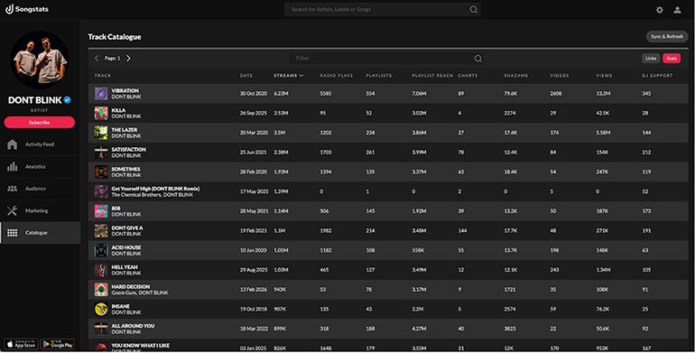The image size is (695, 353).
Task: Click VIBRATION track artwork
Action: pyautogui.click(x=101, y=94)
